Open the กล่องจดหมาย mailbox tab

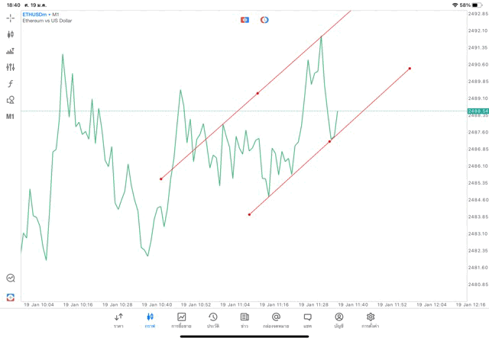coord(276,320)
